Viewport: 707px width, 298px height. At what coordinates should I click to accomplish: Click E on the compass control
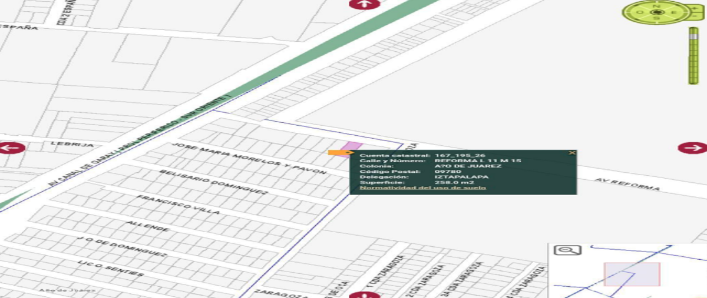click(673, 12)
